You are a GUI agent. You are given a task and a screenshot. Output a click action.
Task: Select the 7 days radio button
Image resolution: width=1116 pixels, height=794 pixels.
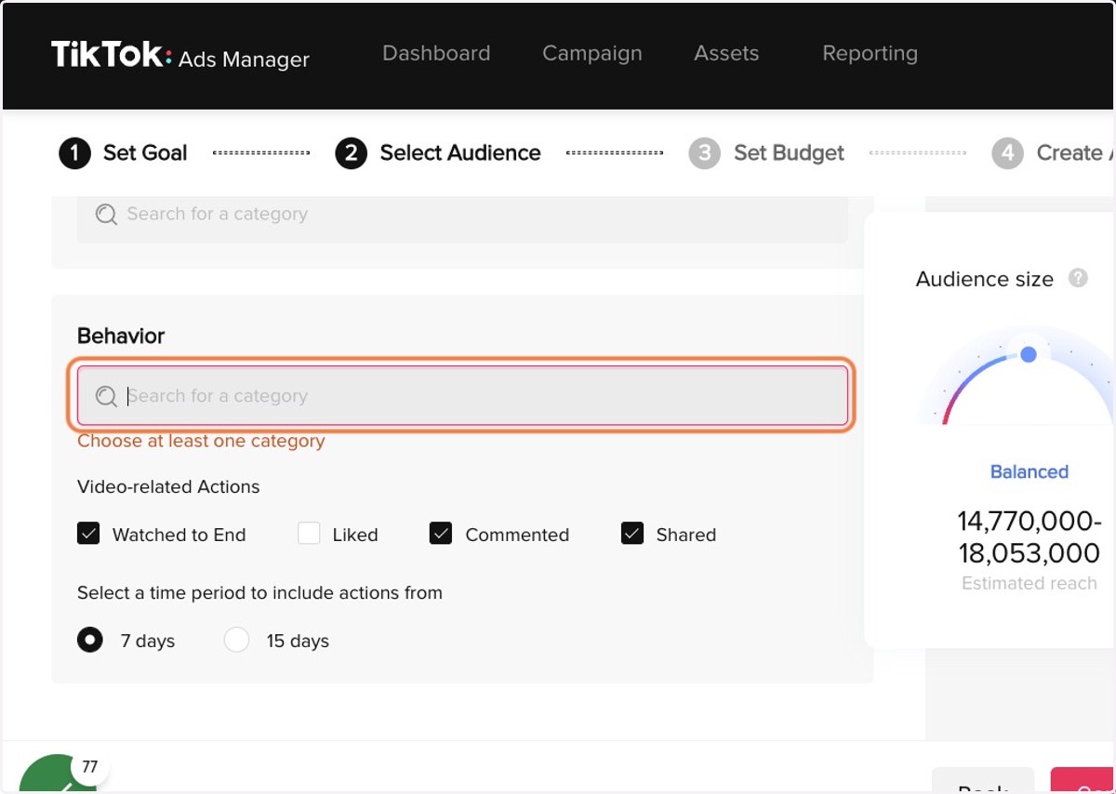[90, 640]
